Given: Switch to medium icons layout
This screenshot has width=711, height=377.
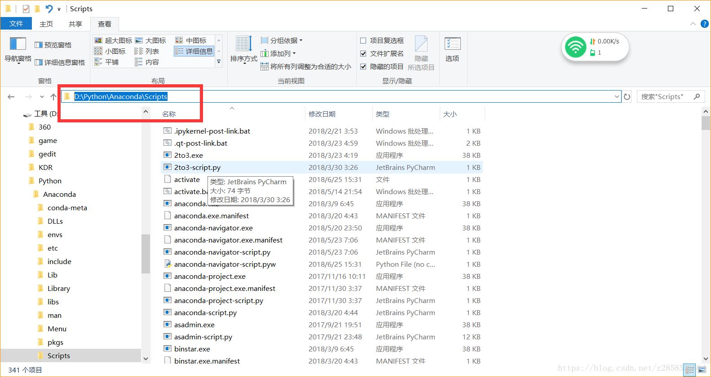Looking at the screenshot, I should point(191,40).
